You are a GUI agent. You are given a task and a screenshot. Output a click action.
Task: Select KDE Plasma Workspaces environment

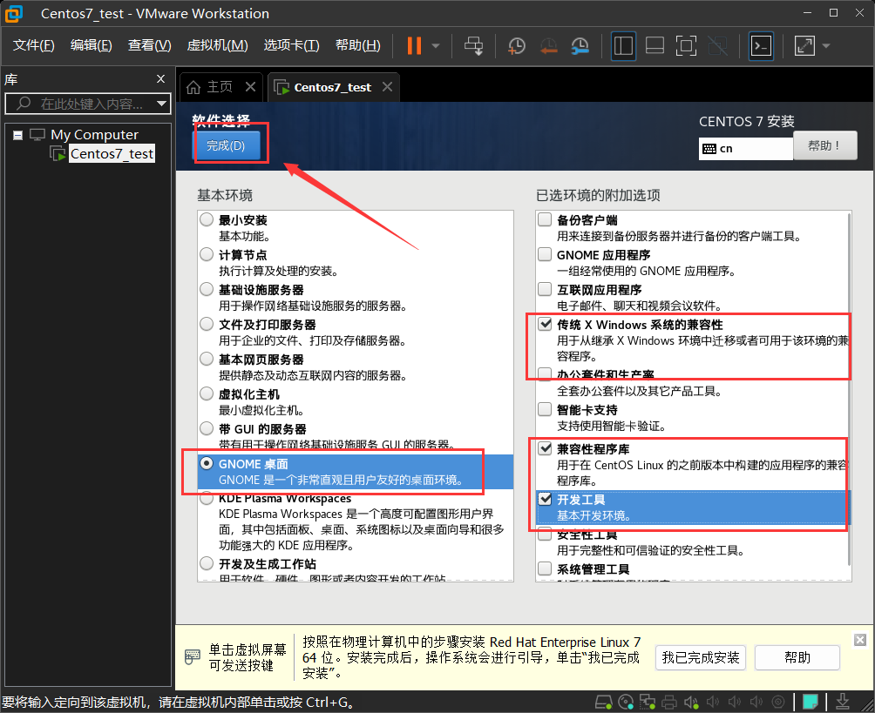point(207,499)
